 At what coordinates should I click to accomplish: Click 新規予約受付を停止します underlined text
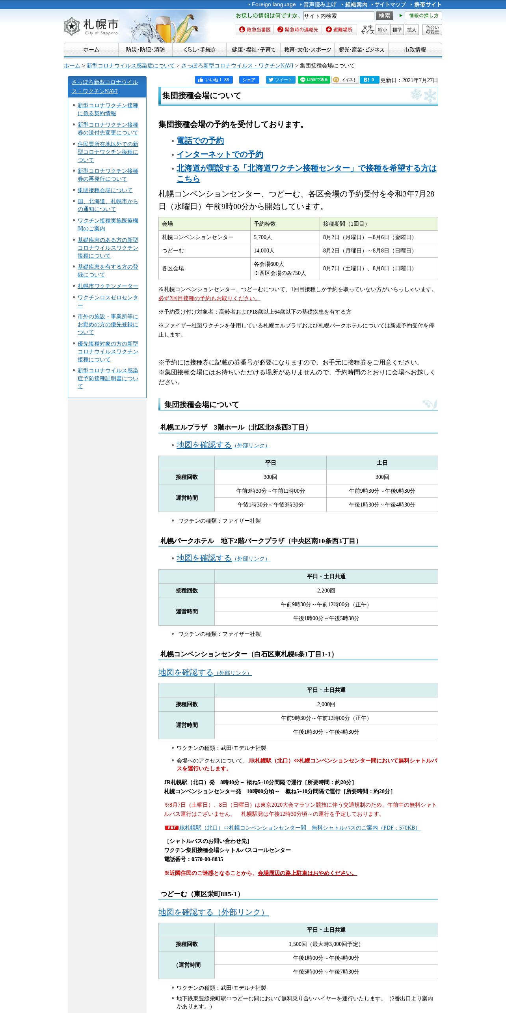pos(296,330)
